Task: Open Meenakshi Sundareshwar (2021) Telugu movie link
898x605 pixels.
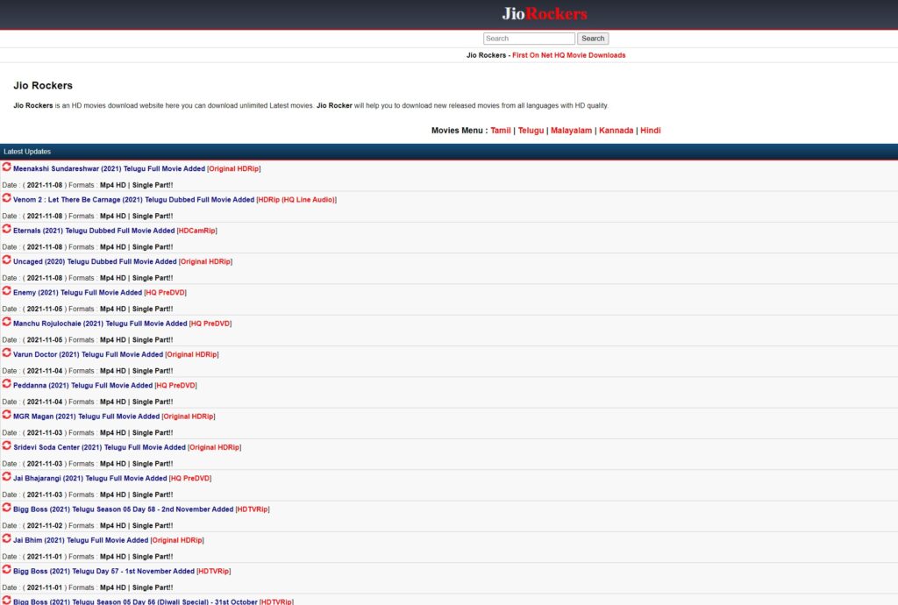Action: click(136, 169)
